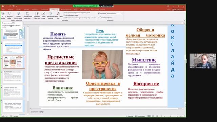Viewport: 217px width, 122px height.
Task: Select slide 1 thumbnail in the panel
Action: point(14,33)
